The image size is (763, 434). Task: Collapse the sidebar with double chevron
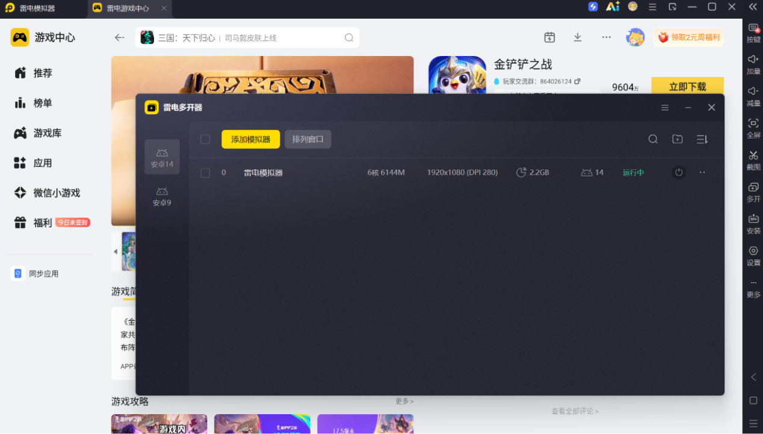click(753, 7)
